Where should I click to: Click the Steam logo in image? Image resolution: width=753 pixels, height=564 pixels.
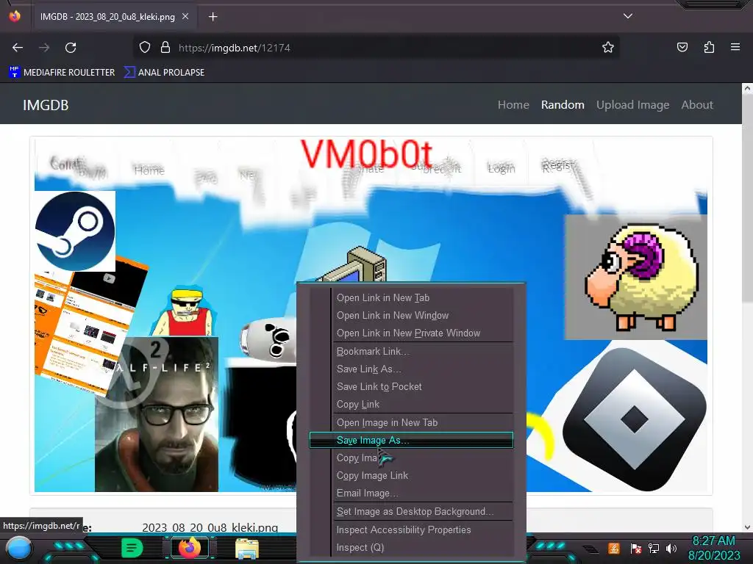point(75,231)
